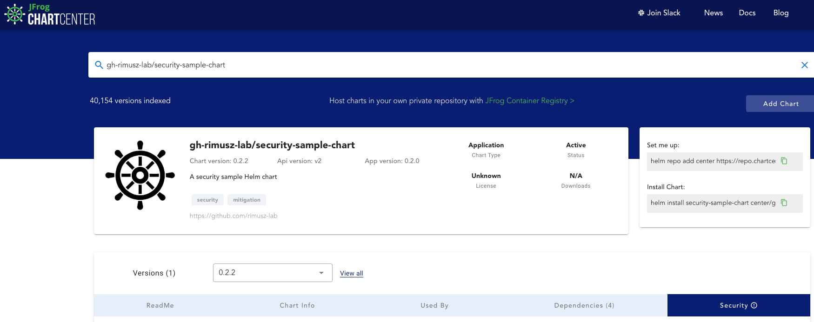The width and height of the screenshot is (814, 322).
Task: Click the Application chart type label
Action: coord(486,145)
